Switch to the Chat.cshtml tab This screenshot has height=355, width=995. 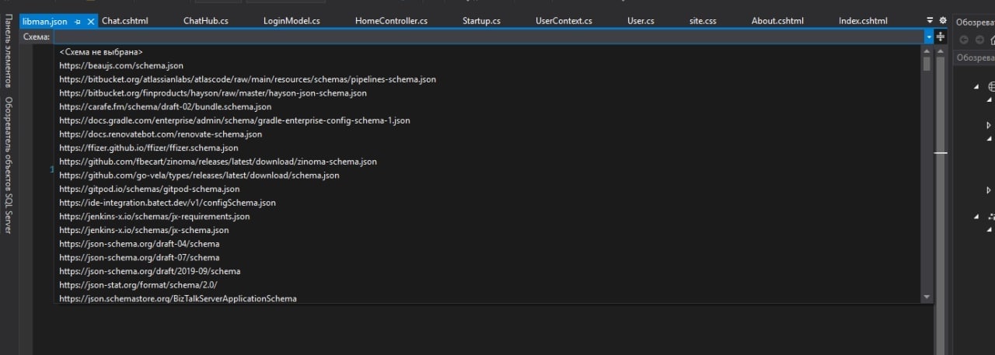coord(124,21)
